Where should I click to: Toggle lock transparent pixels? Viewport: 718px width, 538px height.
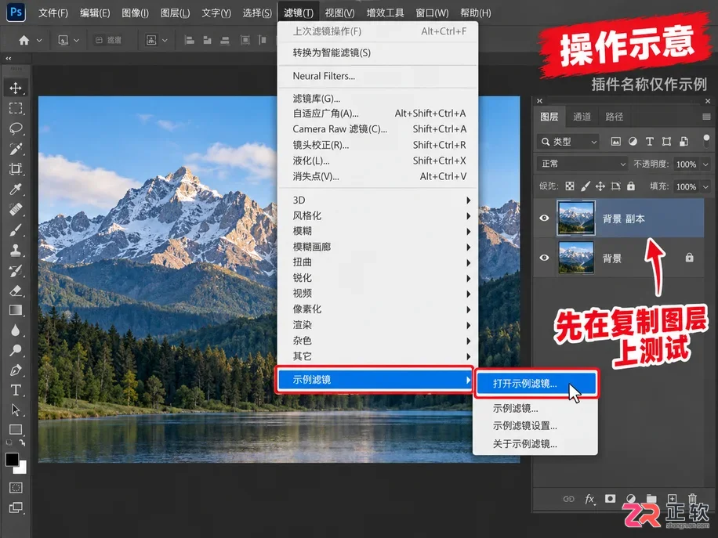[570, 186]
